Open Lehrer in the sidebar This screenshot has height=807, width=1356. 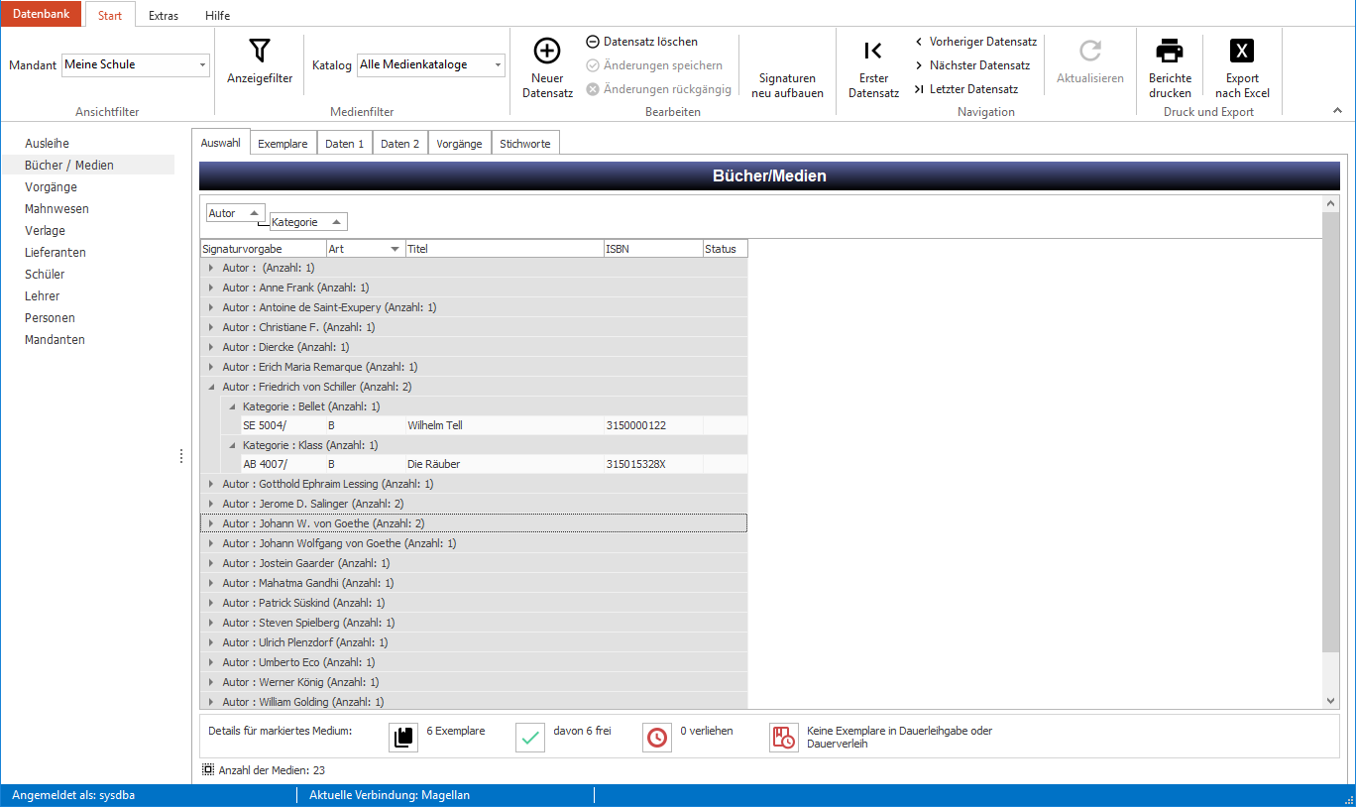(x=43, y=296)
